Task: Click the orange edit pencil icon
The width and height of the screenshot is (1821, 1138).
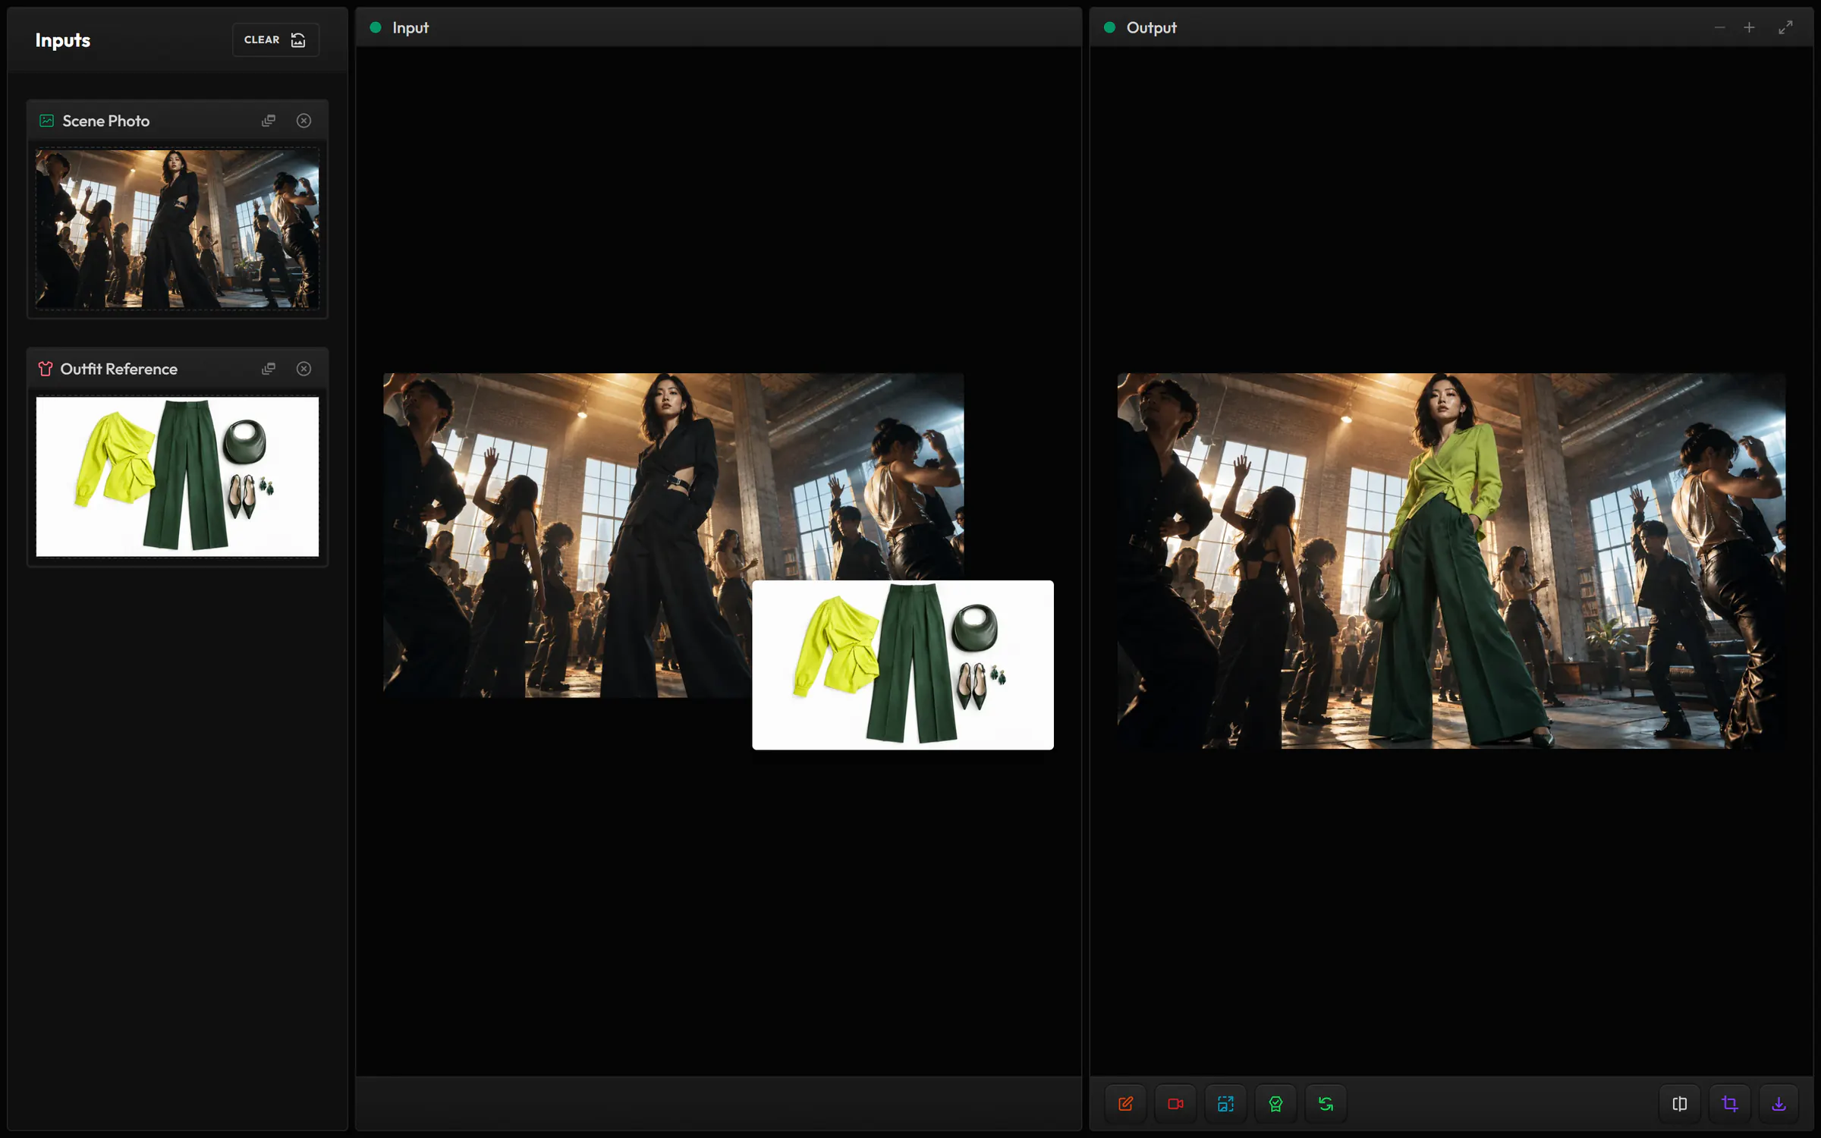Action: pos(1125,1104)
